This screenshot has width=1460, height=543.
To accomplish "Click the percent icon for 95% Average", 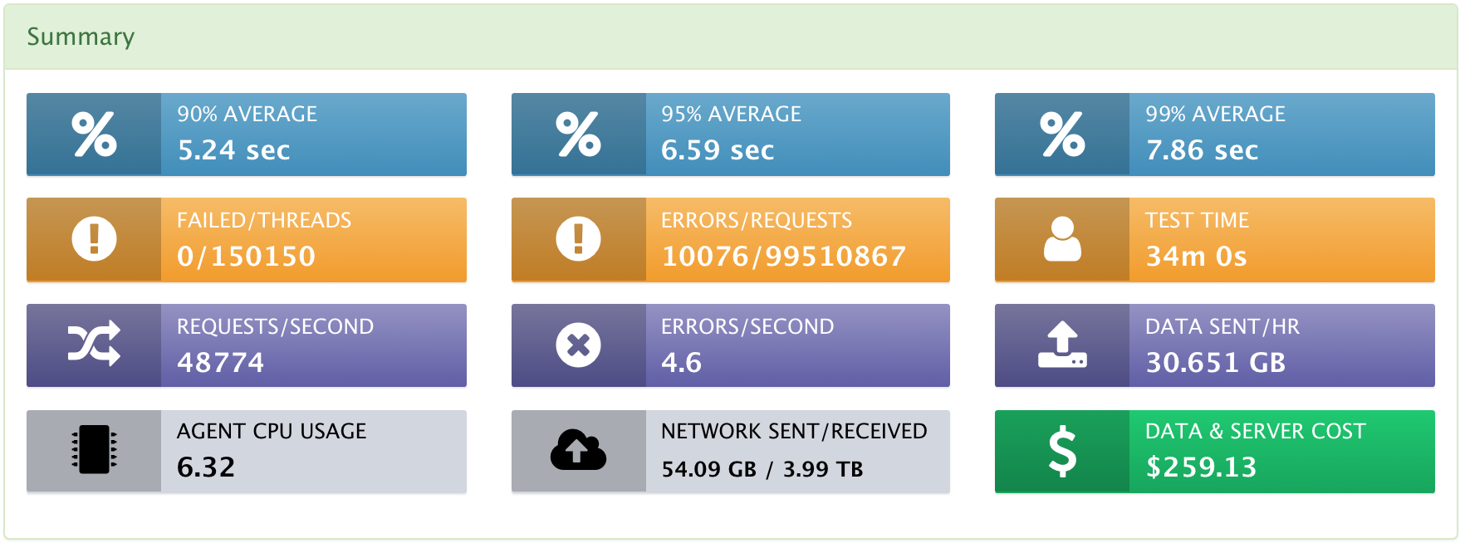I will [578, 134].
